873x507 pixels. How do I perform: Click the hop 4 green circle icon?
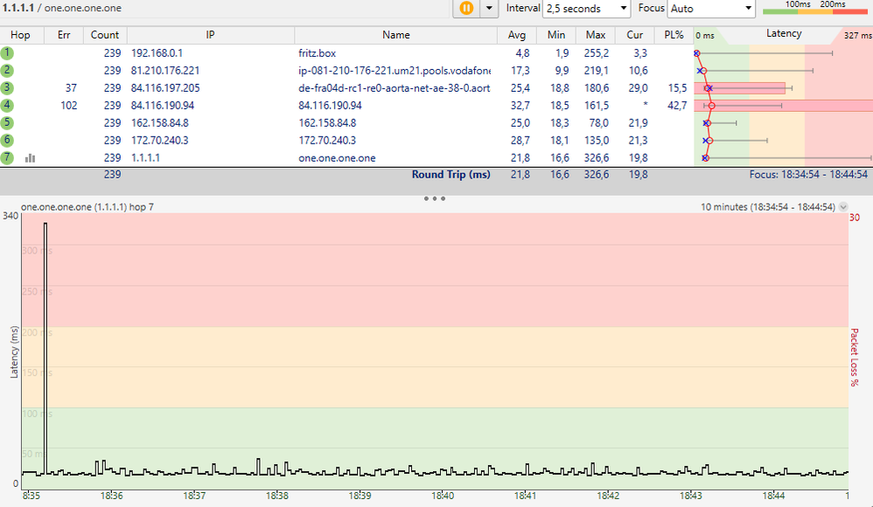click(7, 105)
